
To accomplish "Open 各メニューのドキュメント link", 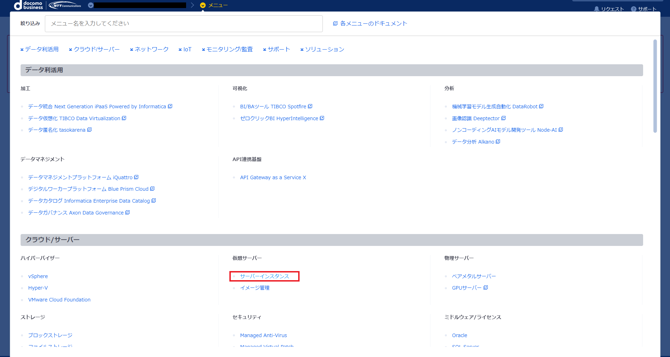I will (x=374, y=23).
